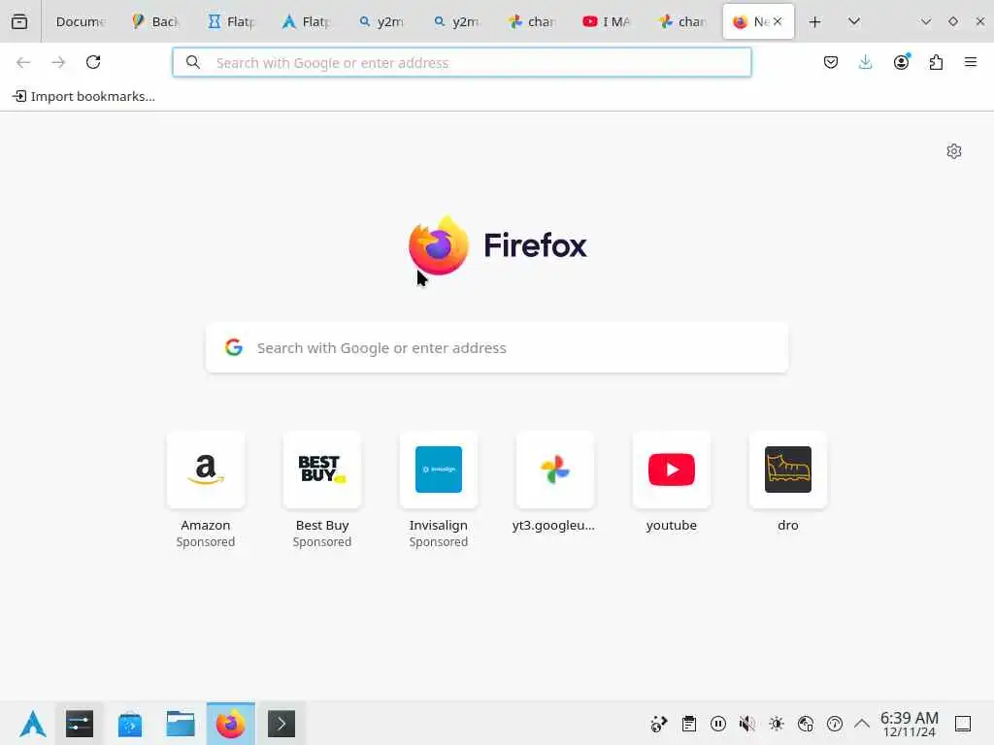Expand hidden system tray icons arrow
The image size is (994, 745).
click(862, 724)
